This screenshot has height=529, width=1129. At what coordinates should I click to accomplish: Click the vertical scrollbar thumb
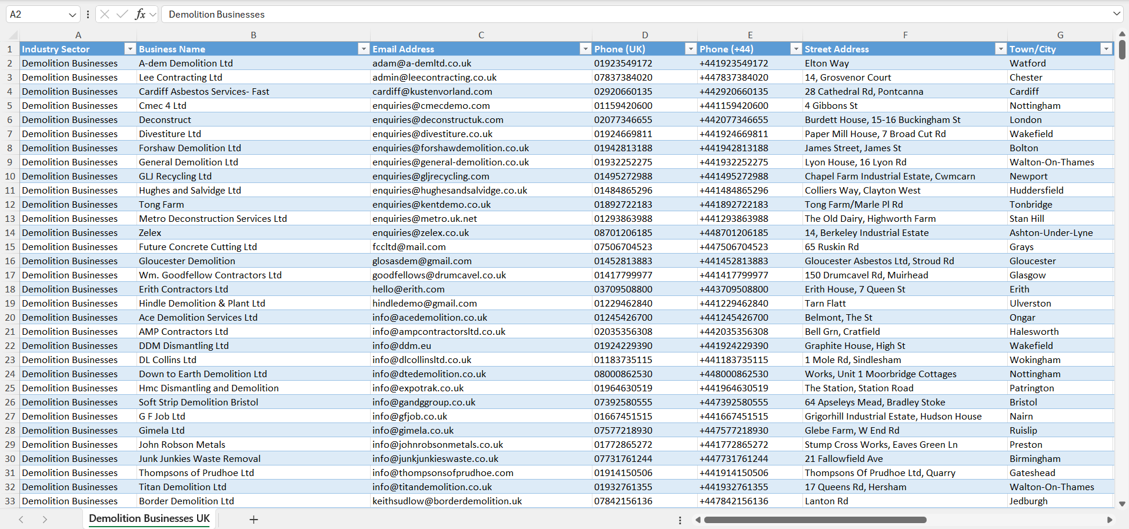click(1122, 49)
